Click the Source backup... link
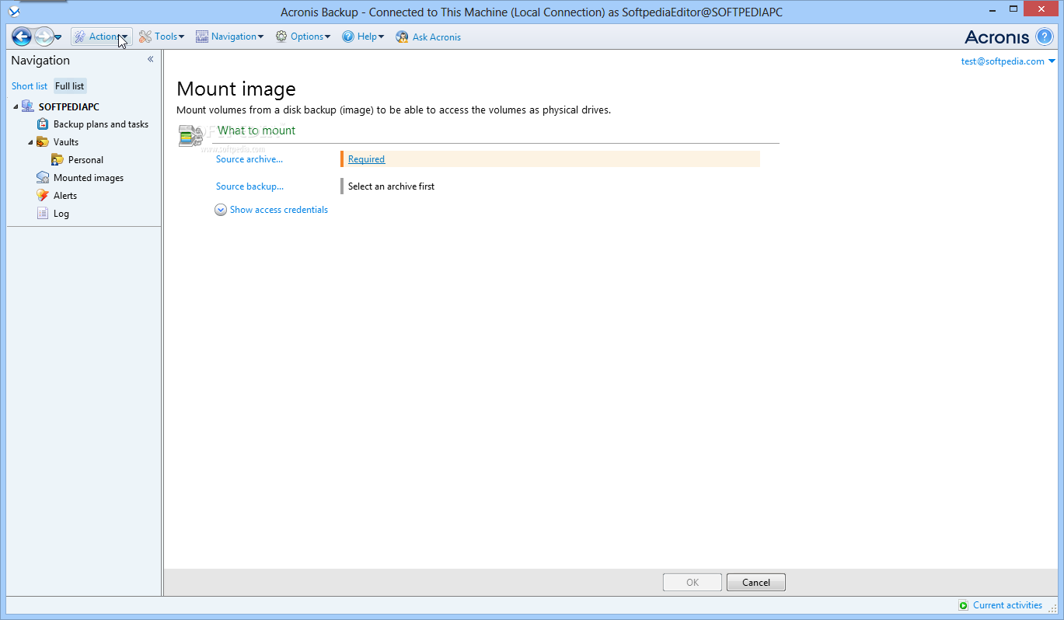 [x=249, y=186]
